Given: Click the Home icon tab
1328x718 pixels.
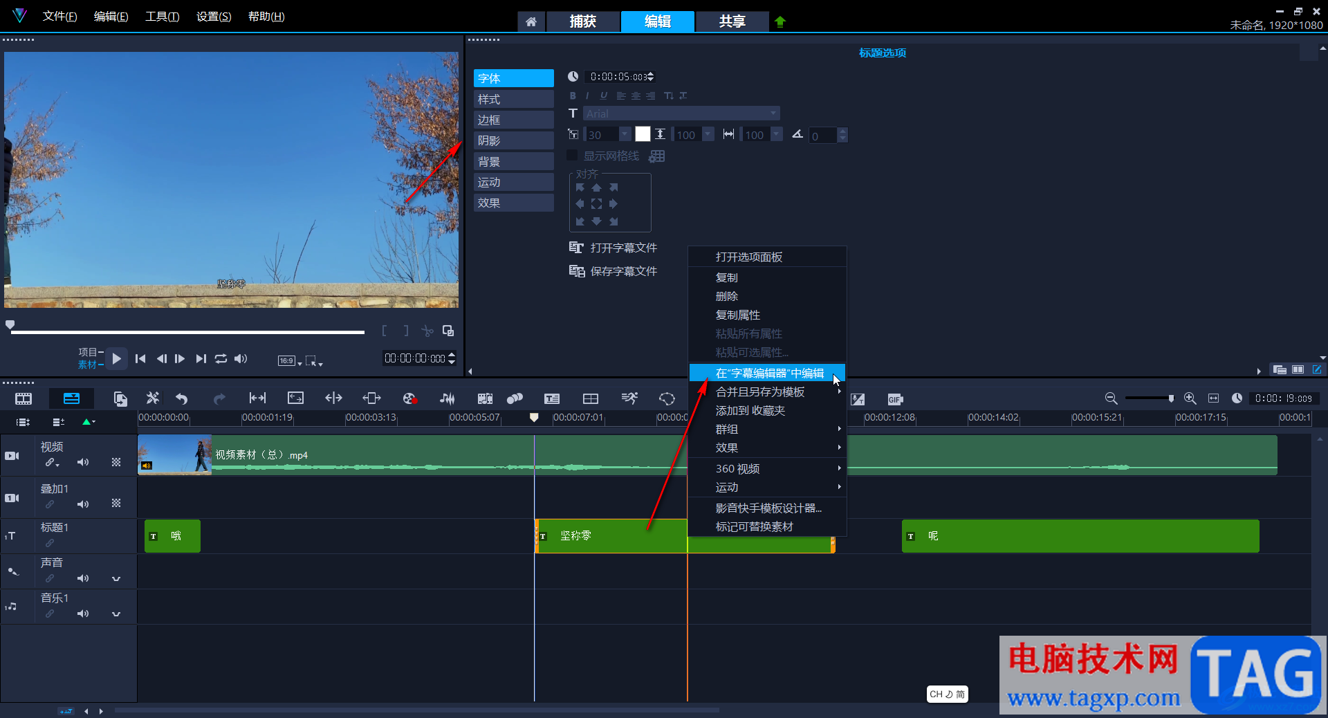Looking at the screenshot, I should pyautogui.click(x=531, y=22).
